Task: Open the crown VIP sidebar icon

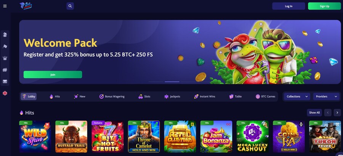Action: (x=5, y=58)
